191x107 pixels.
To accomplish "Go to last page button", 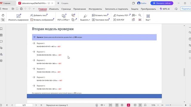I will pyautogui.click(x=41, y=105).
